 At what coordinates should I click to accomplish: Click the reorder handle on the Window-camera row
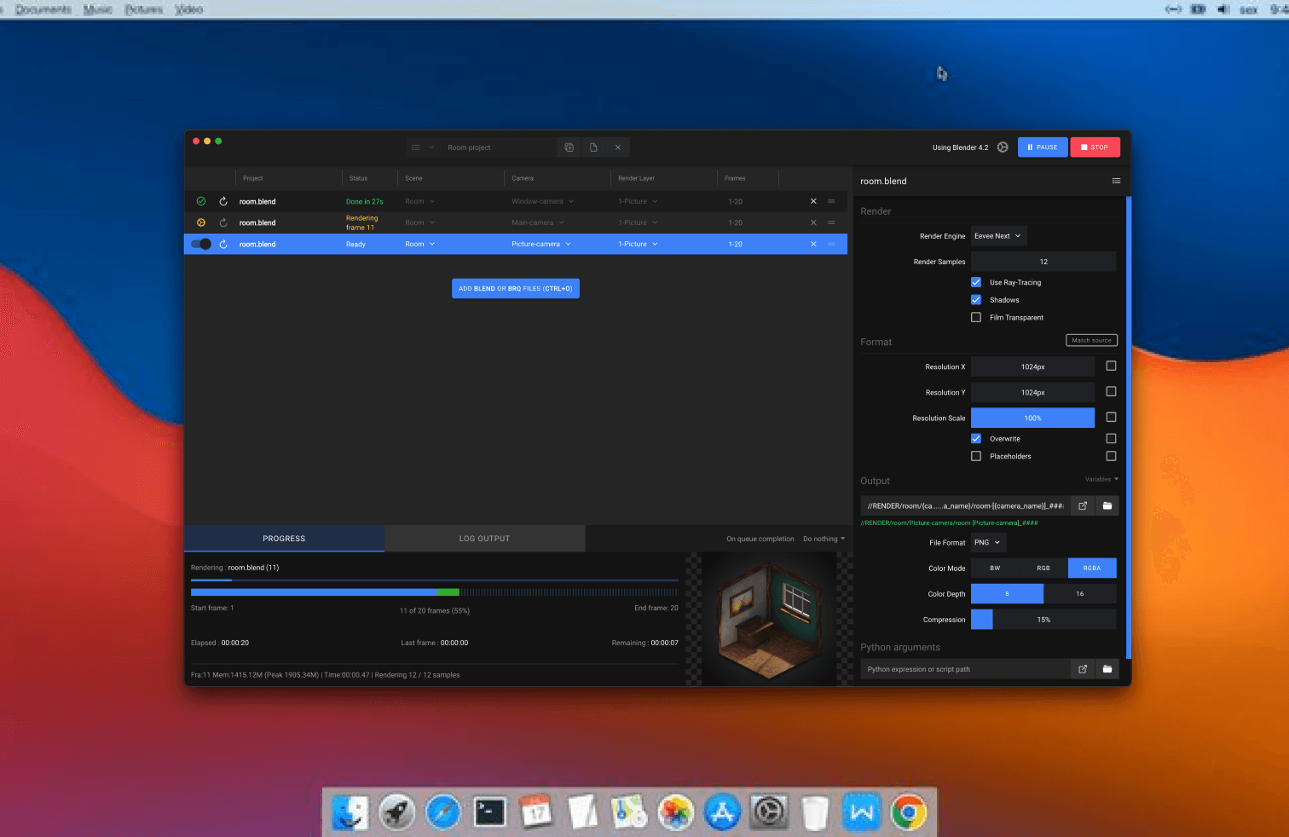click(831, 201)
